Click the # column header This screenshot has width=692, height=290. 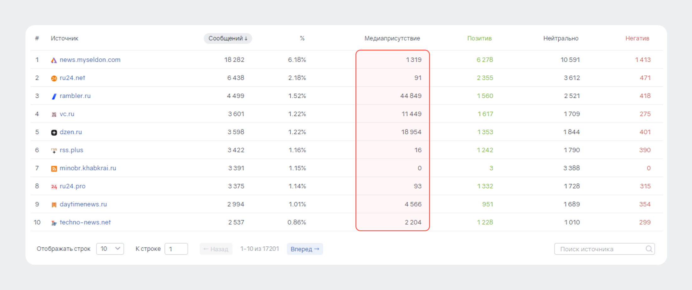[37, 38]
